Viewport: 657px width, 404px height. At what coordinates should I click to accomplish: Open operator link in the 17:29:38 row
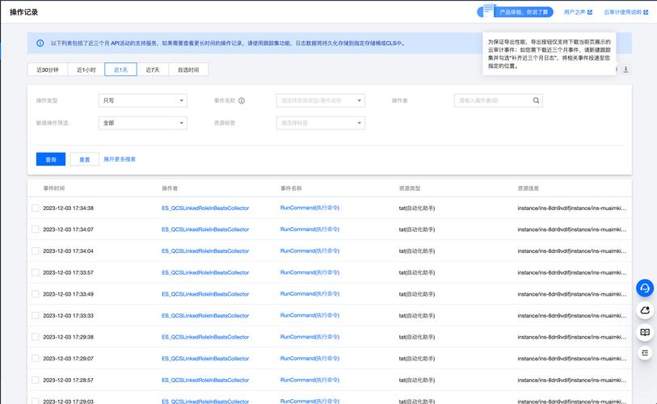tap(205, 337)
